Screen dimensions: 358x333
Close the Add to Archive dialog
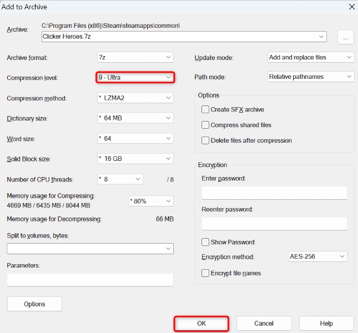[x=351, y=7]
